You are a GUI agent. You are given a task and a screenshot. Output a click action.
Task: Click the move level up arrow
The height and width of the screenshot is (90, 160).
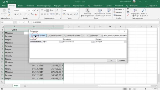click(x=84, y=35)
